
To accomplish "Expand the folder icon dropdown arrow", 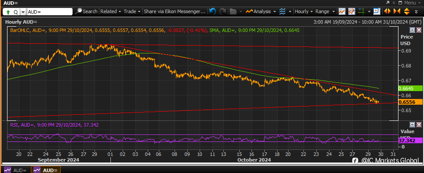I will [x=241, y=11].
